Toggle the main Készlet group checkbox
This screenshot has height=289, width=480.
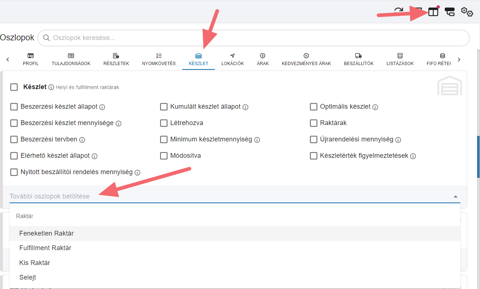click(14, 87)
